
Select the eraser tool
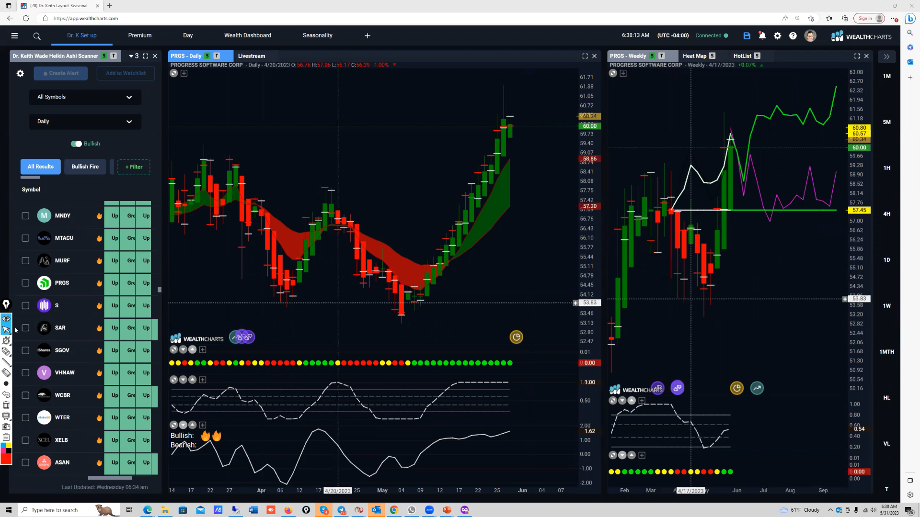pyautogui.click(x=6, y=373)
